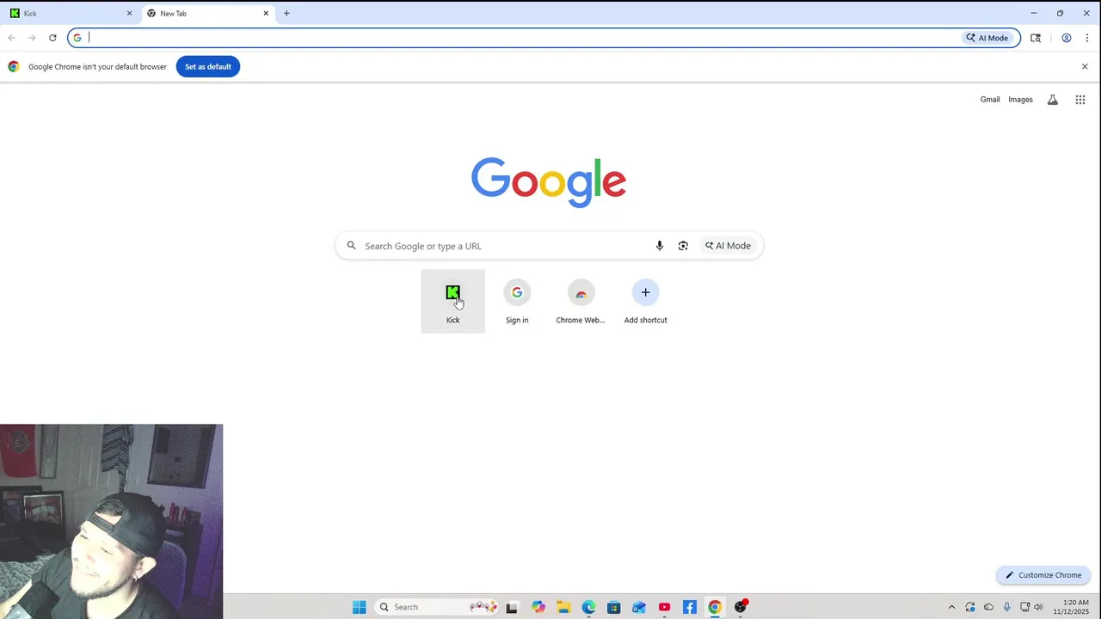Go forward to the next page
Image resolution: width=1101 pixels, height=619 pixels.
point(32,38)
